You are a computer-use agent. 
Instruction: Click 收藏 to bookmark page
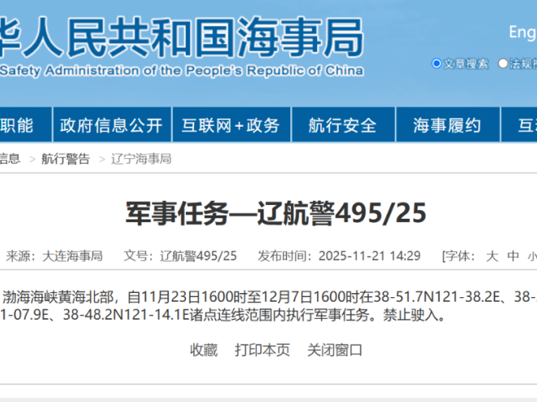coord(204,350)
